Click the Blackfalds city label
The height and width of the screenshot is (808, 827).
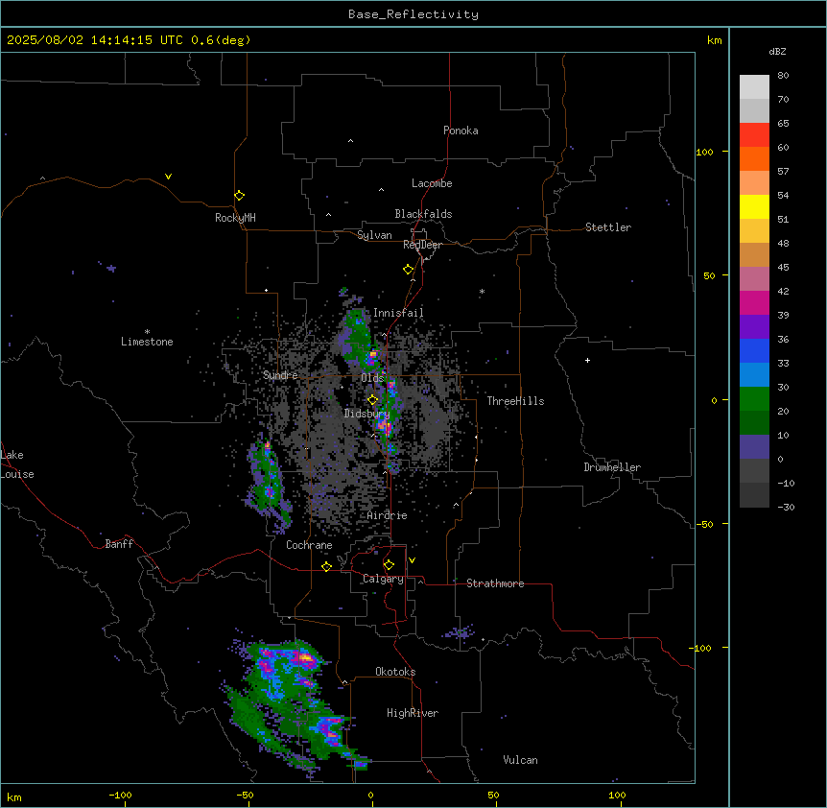click(x=423, y=214)
